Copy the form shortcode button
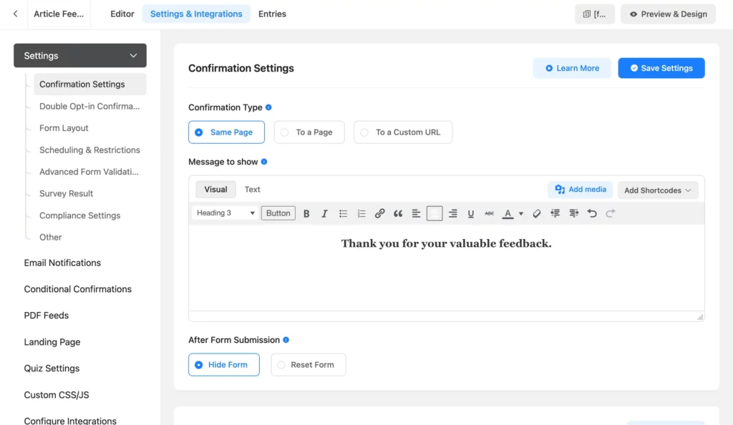The image size is (733, 425). (595, 14)
